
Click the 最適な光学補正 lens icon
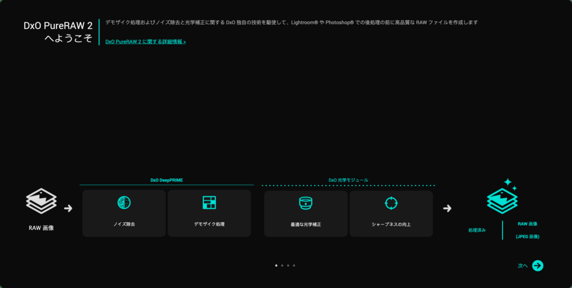pos(306,203)
